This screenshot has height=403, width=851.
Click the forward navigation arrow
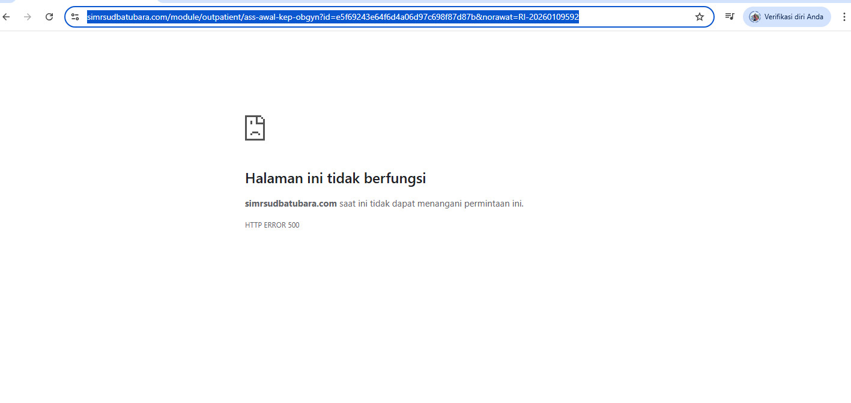click(x=27, y=17)
